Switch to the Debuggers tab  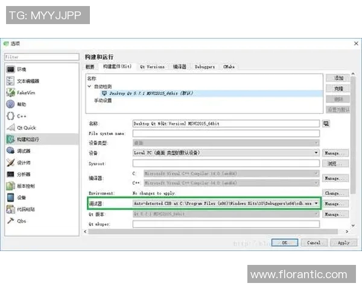pos(205,67)
